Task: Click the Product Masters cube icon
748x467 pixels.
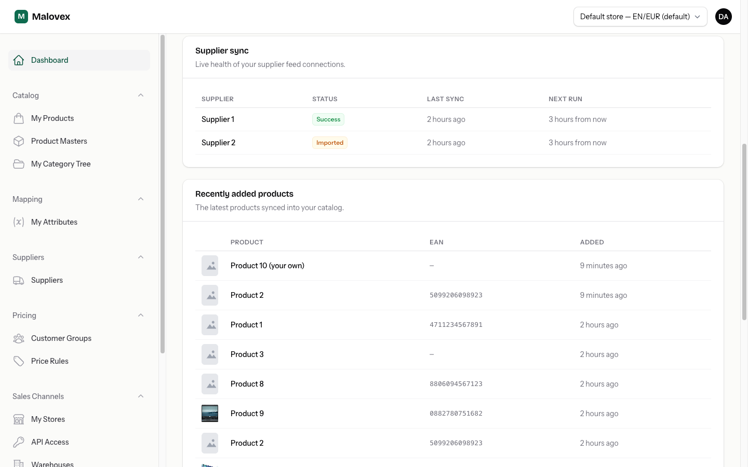Action: tap(19, 141)
